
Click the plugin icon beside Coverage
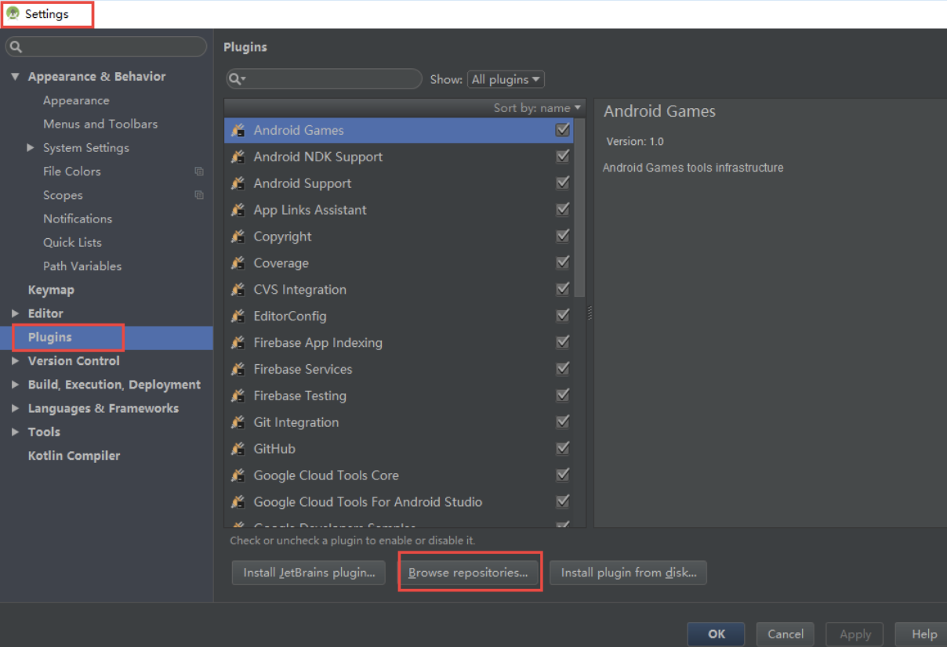[x=238, y=263]
